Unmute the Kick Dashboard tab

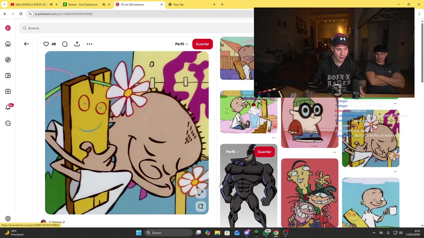click(104, 5)
